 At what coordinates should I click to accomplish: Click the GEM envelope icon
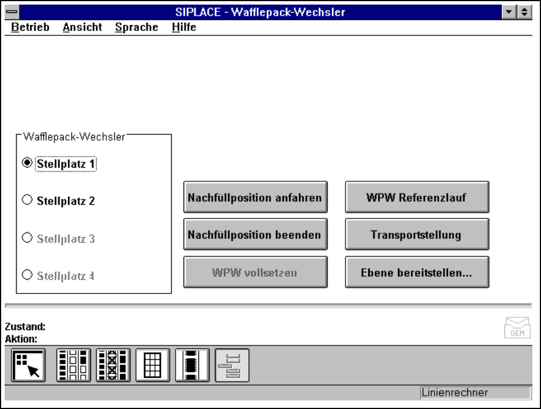tap(517, 328)
